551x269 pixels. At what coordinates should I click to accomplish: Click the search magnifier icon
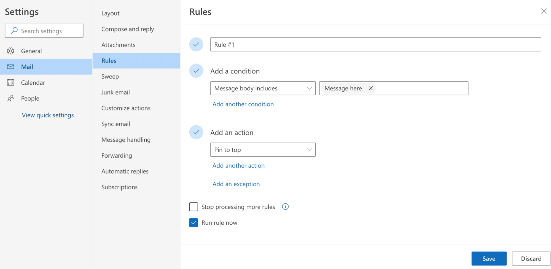[14, 31]
